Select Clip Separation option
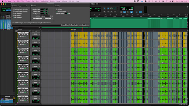Screen dimensions: 189x106 [13, 13]
